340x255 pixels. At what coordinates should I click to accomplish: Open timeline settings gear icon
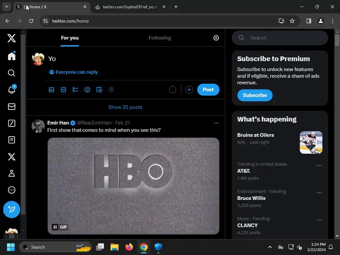[216, 38]
